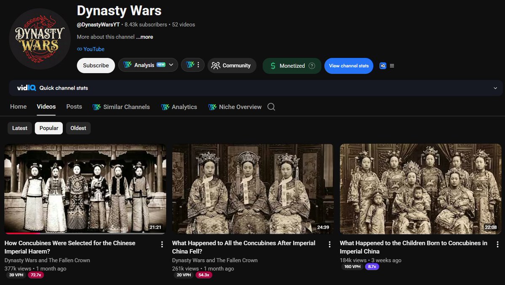
Task: Sort videos by Oldest
Action: 78,128
